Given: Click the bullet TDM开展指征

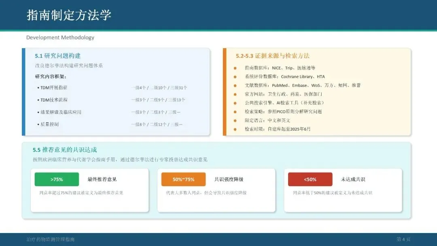Looking at the screenshot, I should (52, 87).
